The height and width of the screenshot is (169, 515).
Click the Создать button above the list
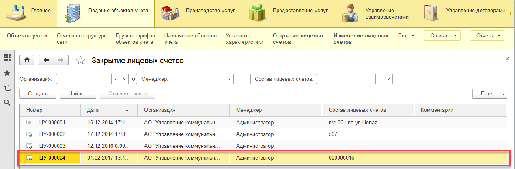pyautogui.click(x=38, y=94)
